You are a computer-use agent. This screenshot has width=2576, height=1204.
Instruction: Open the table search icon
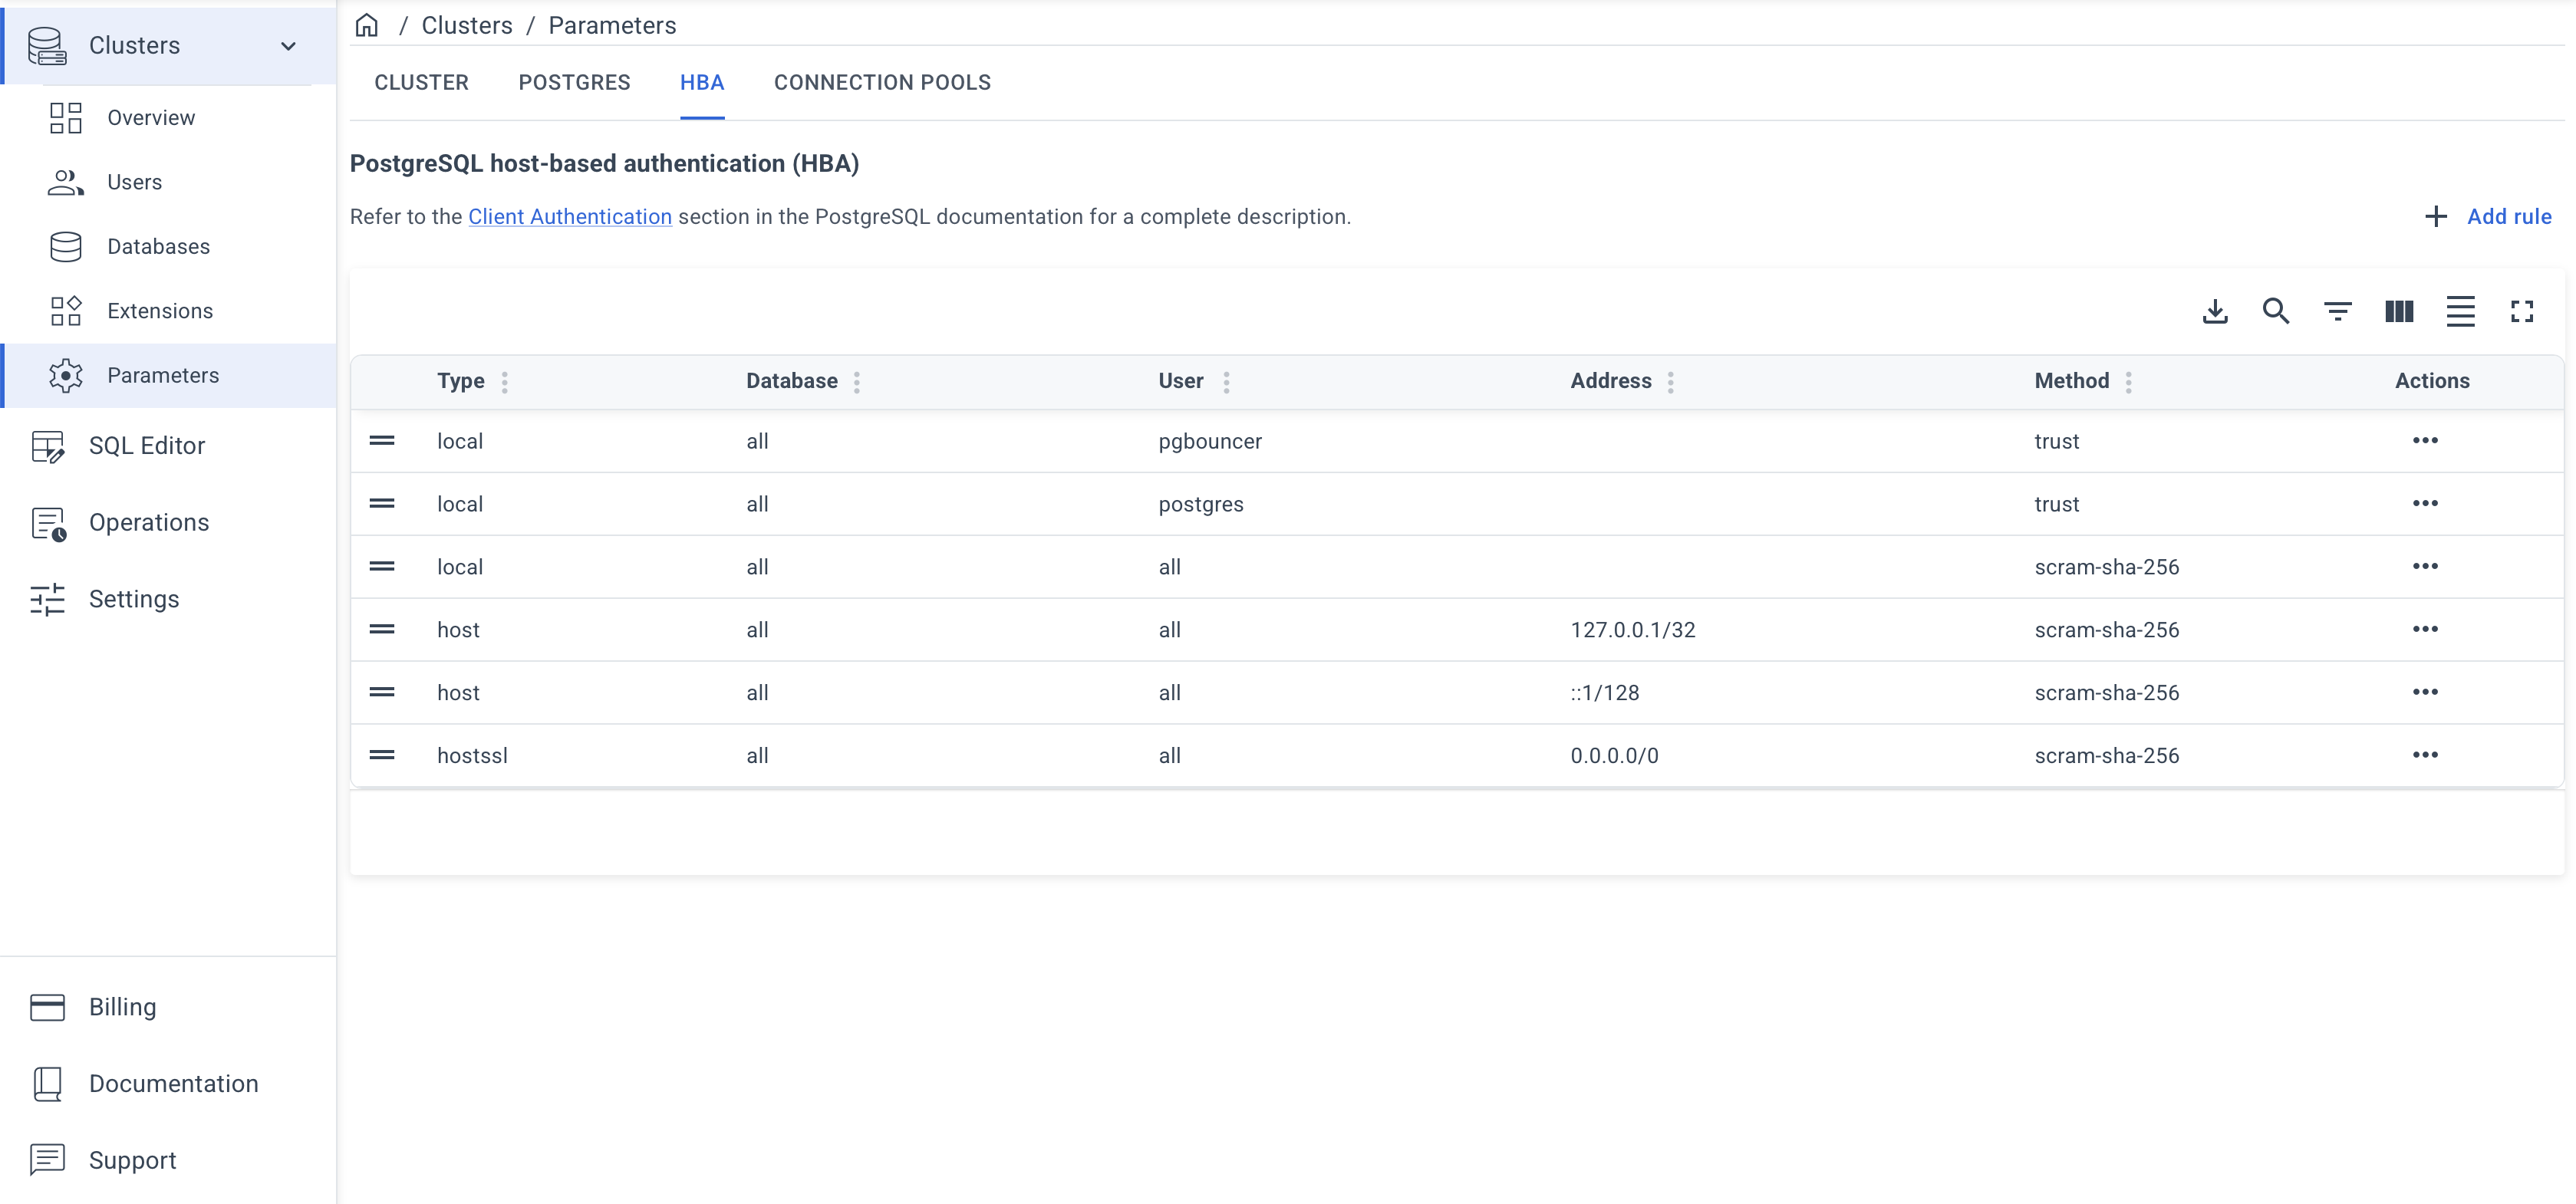point(2276,312)
